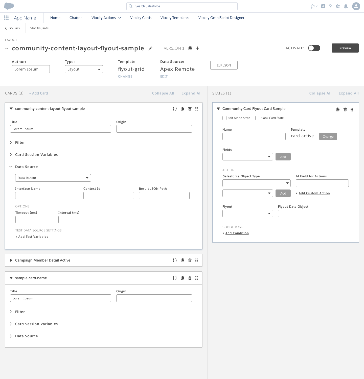Go to the Vlocity Cards nav tab
The height and width of the screenshot is (379, 364).
click(141, 18)
